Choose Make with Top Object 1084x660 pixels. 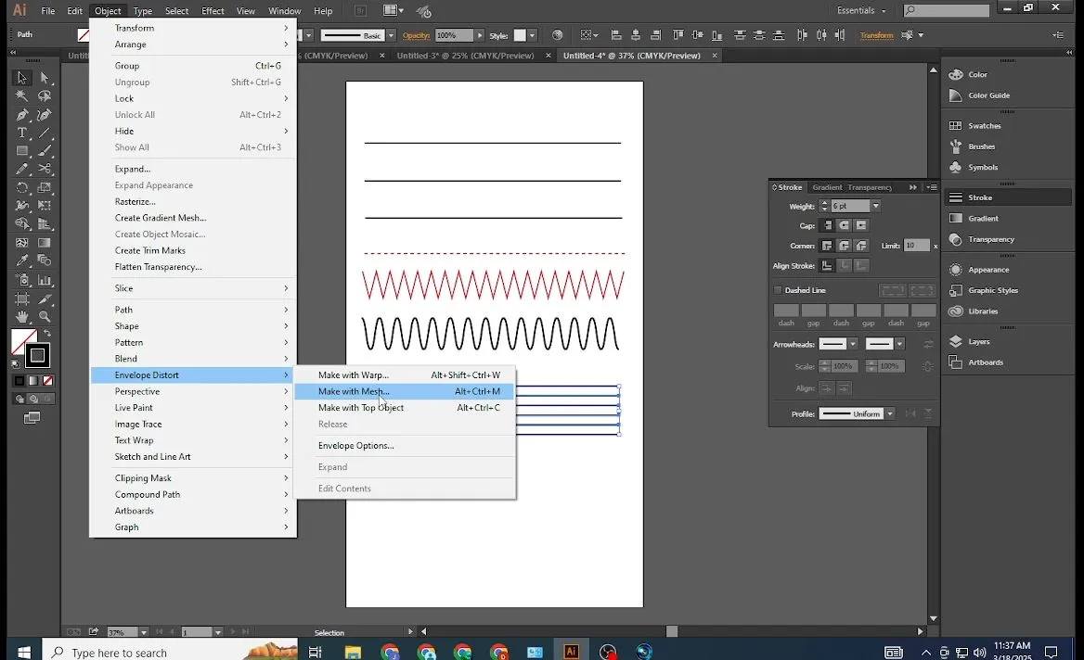[x=405, y=408]
